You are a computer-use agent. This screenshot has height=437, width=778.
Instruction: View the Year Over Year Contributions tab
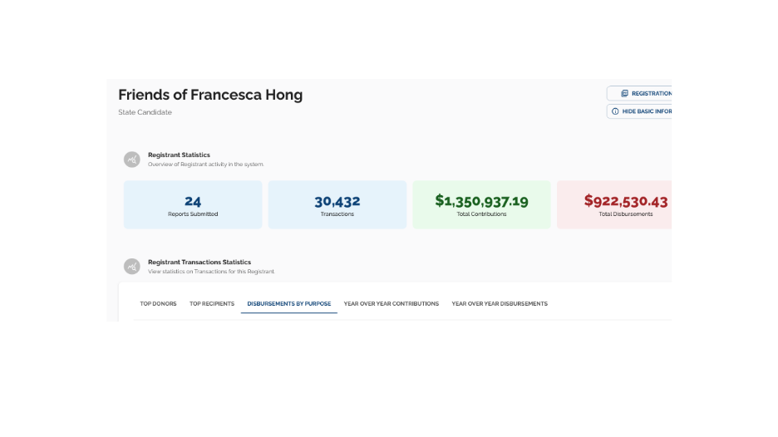391,303
